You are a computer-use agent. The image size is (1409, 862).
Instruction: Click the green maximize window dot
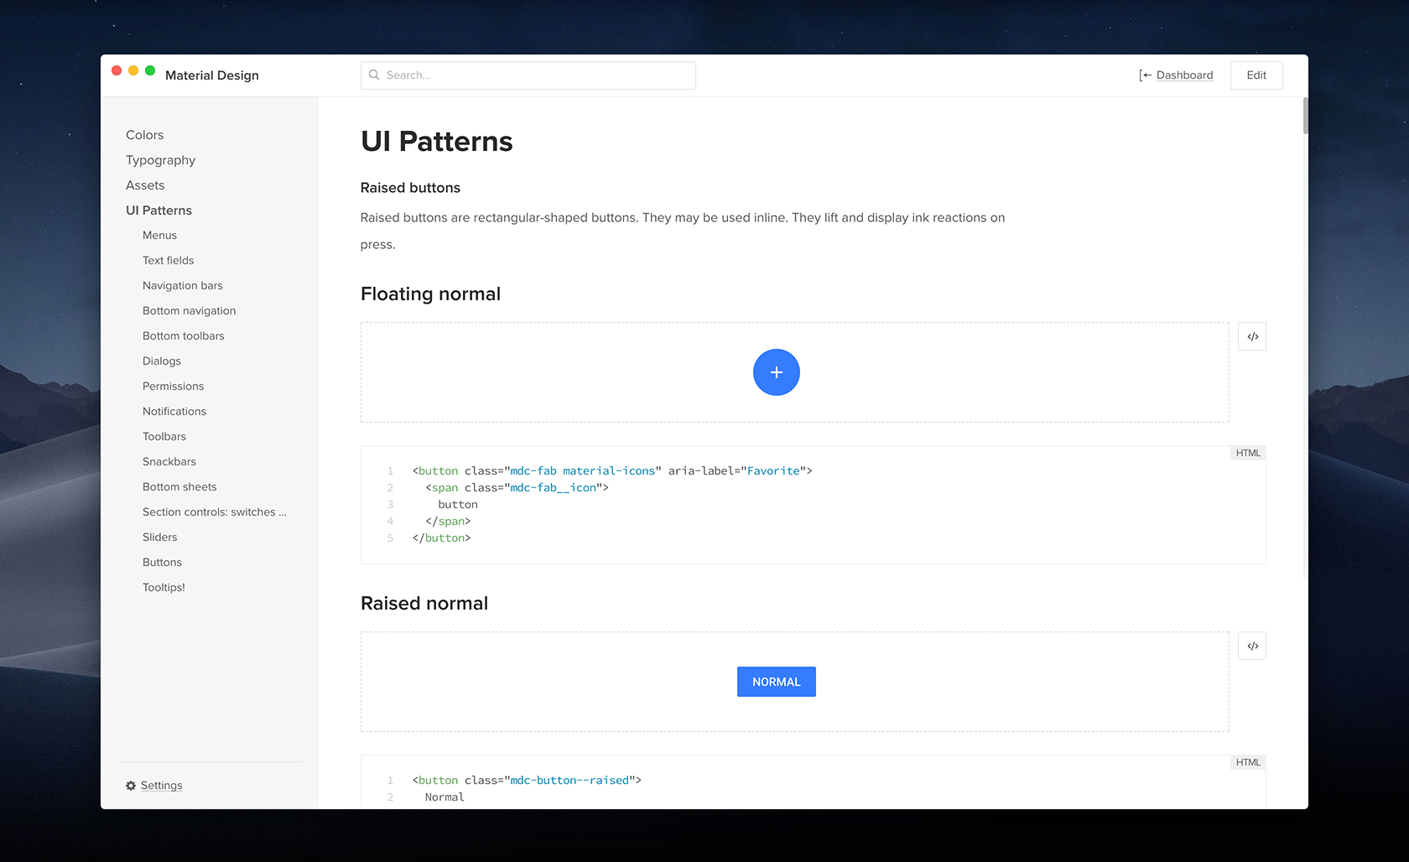pos(150,71)
